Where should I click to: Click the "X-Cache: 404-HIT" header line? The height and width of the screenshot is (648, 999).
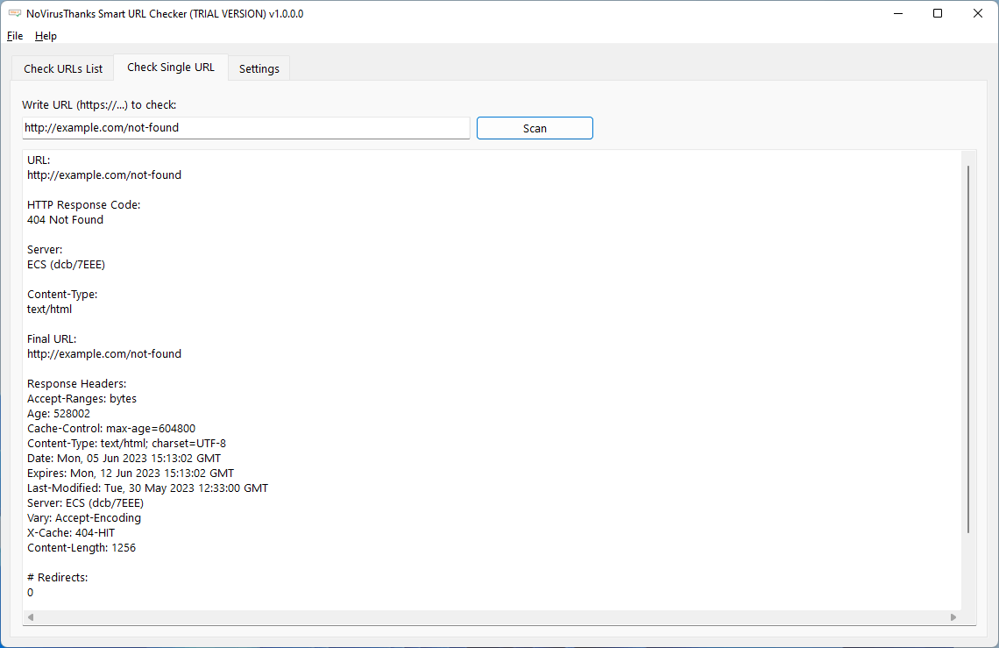click(x=71, y=532)
